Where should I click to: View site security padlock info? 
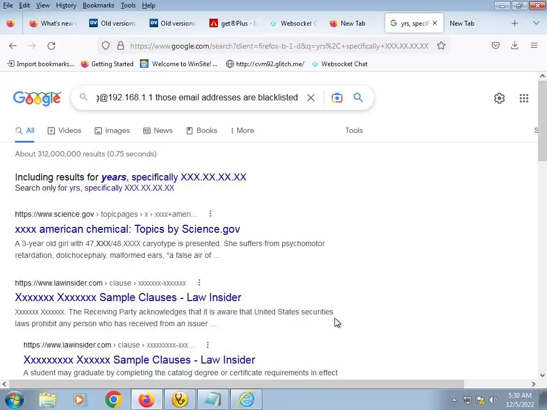pyautogui.click(x=121, y=46)
